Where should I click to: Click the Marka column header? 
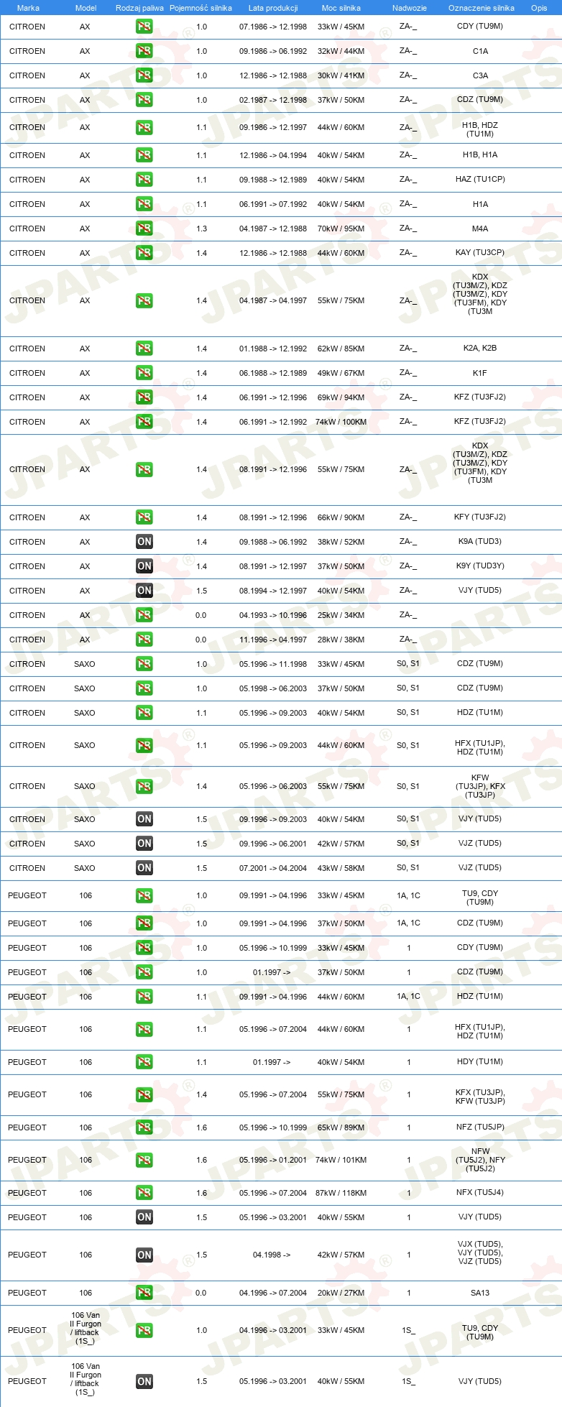point(28,8)
